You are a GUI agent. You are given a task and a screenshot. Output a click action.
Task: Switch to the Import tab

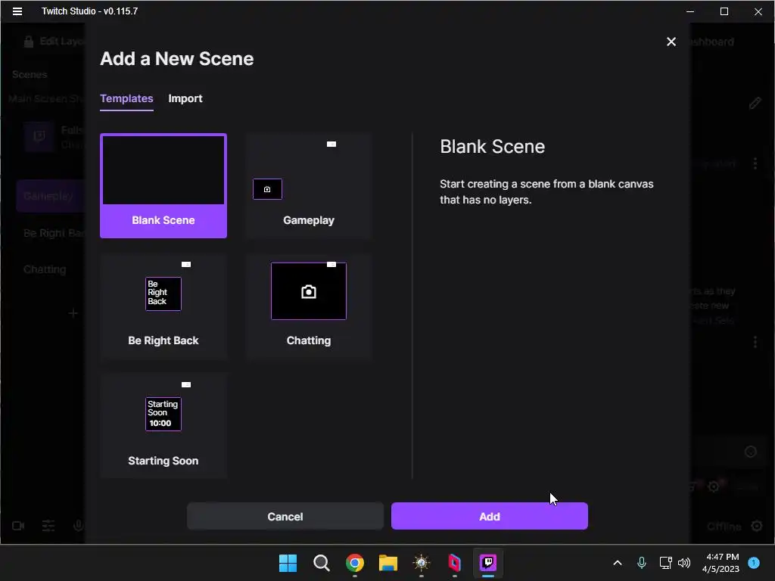click(185, 98)
